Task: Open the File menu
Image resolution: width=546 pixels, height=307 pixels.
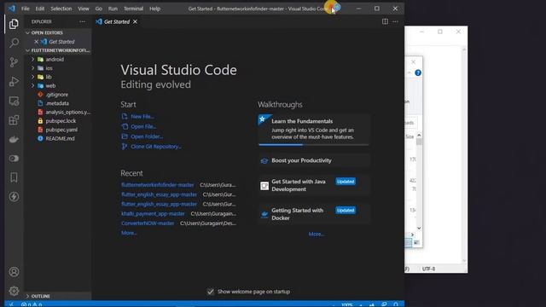Action: [26, 9]
